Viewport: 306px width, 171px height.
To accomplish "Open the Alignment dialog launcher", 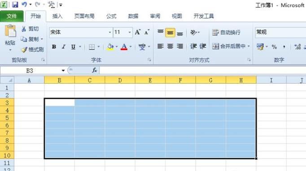I will point(249,60).
